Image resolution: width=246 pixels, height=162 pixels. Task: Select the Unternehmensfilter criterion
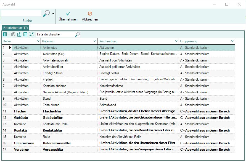(x=69, y=143)
